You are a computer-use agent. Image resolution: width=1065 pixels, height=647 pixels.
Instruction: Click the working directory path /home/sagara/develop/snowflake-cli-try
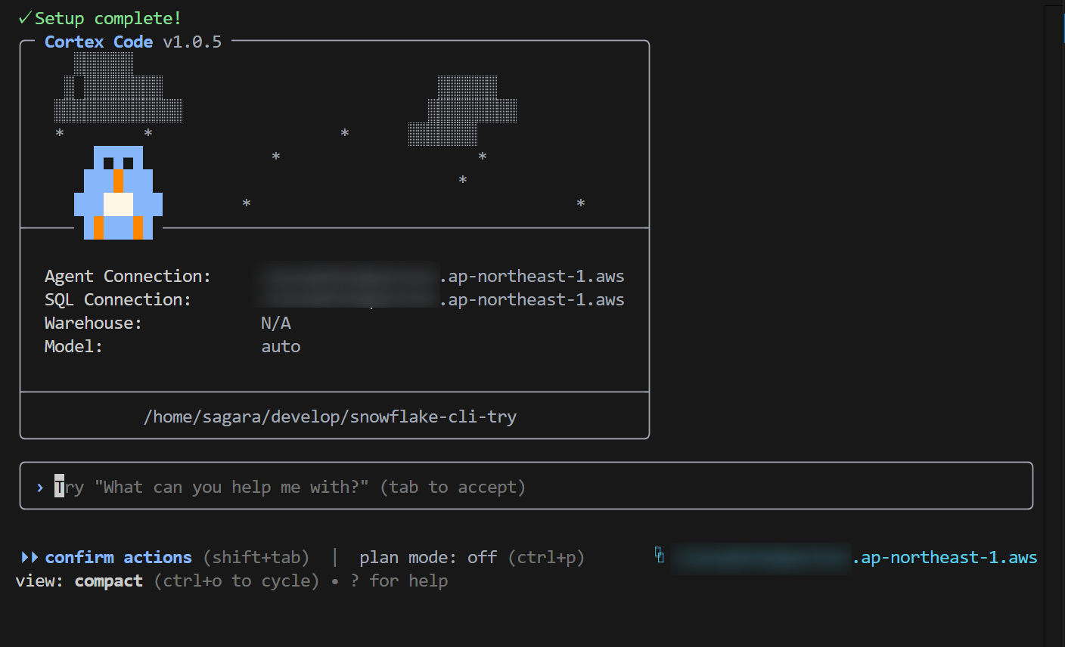[x=331, y=416]
